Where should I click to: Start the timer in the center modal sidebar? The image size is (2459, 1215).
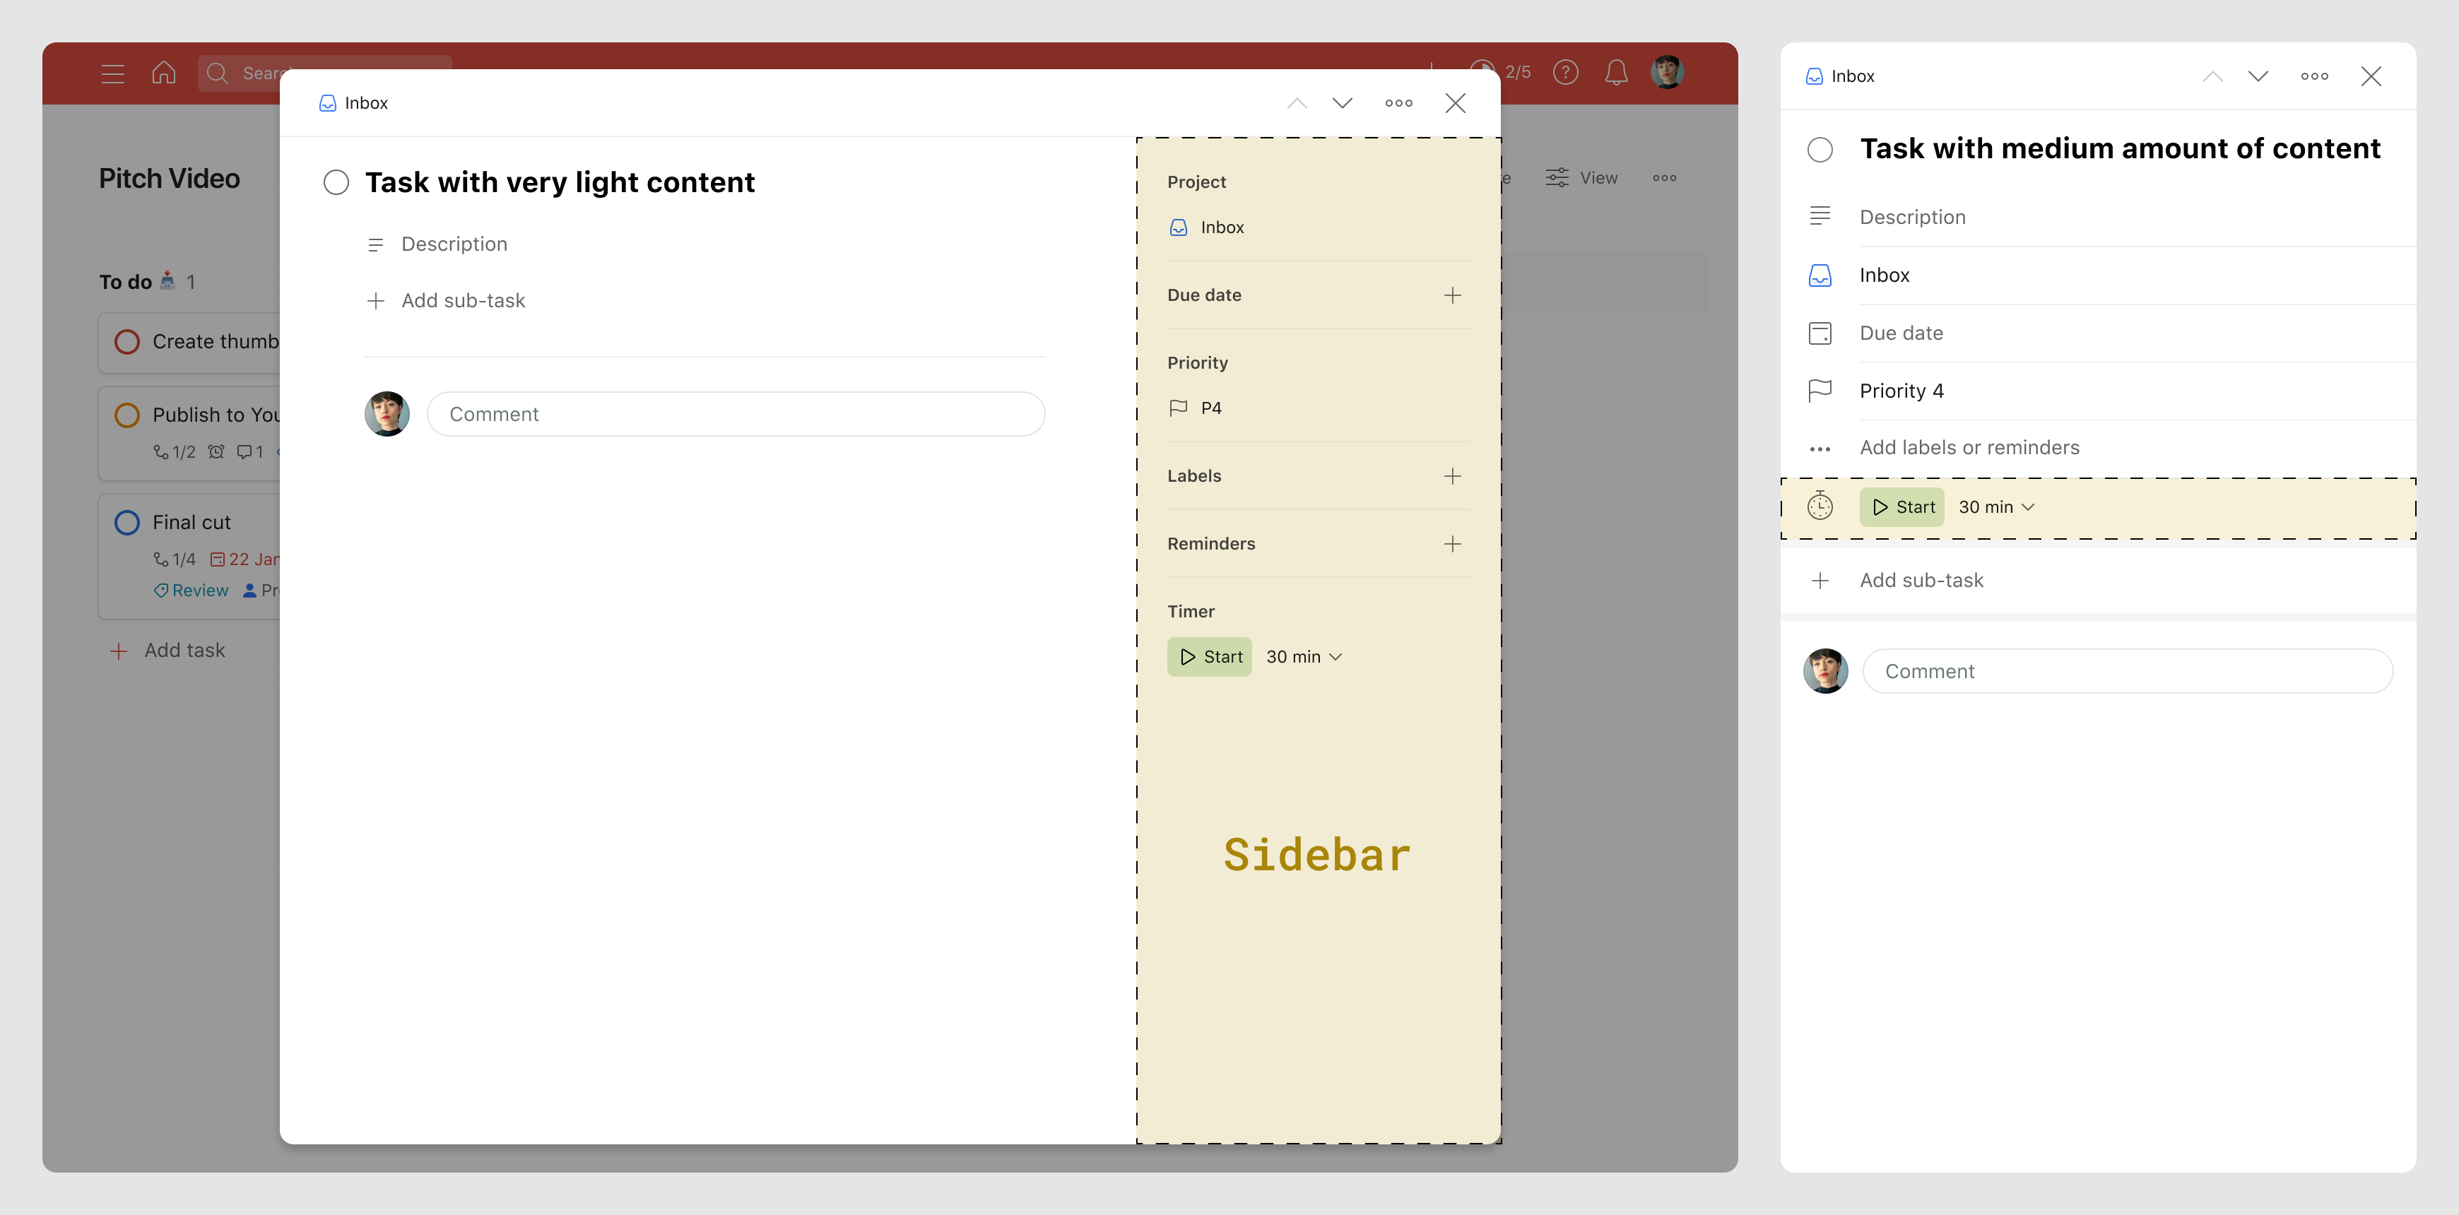click(1210, 657)
